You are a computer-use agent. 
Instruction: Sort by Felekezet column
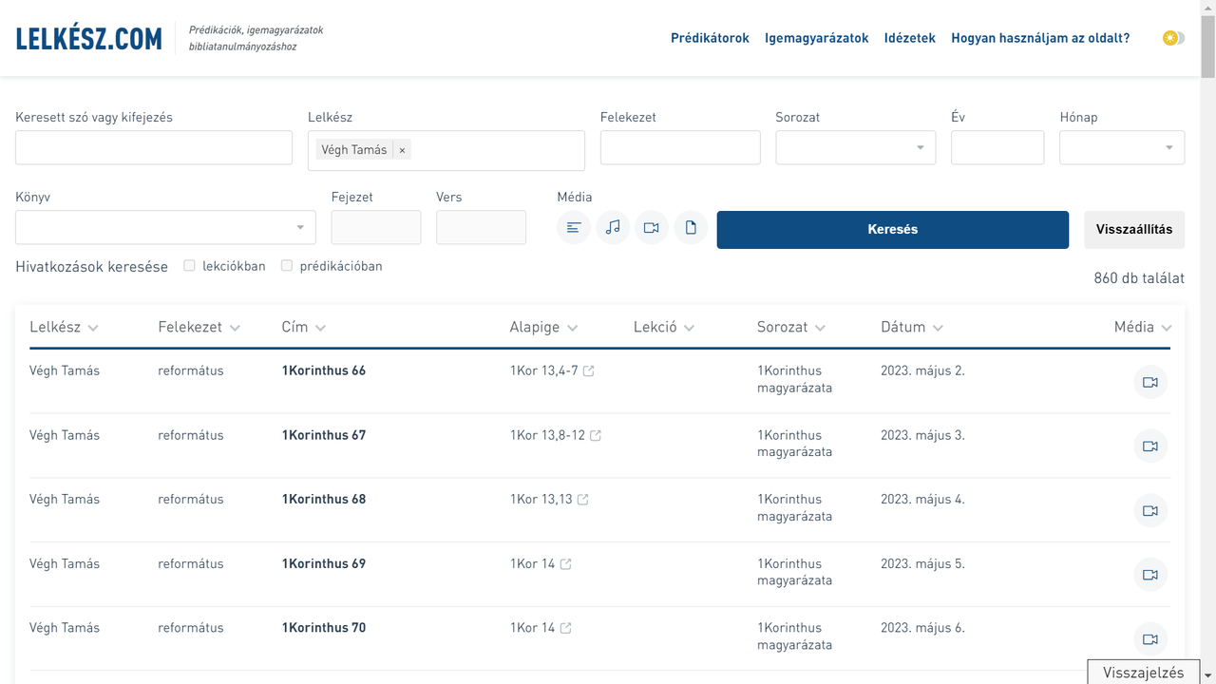pos(199,327)
